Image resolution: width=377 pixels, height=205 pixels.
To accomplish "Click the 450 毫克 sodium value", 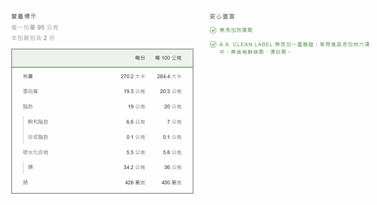I will click(171, 182).
